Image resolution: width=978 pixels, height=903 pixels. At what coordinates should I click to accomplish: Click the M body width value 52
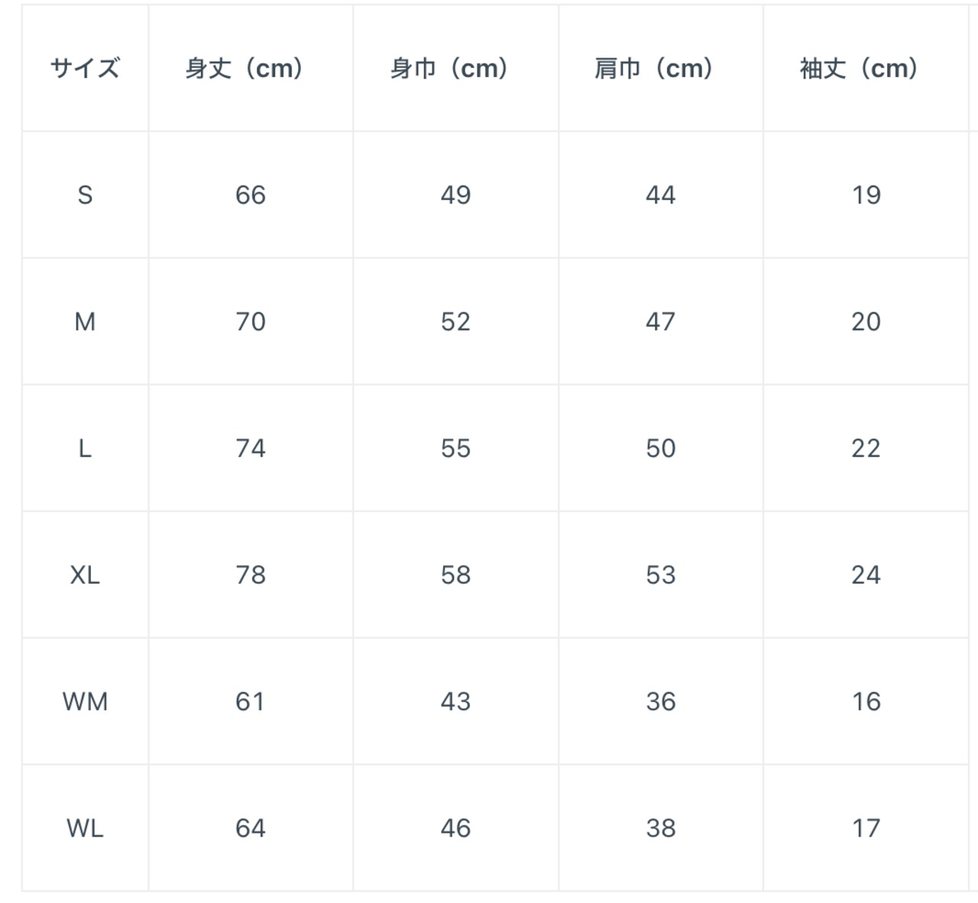[455, 322]
